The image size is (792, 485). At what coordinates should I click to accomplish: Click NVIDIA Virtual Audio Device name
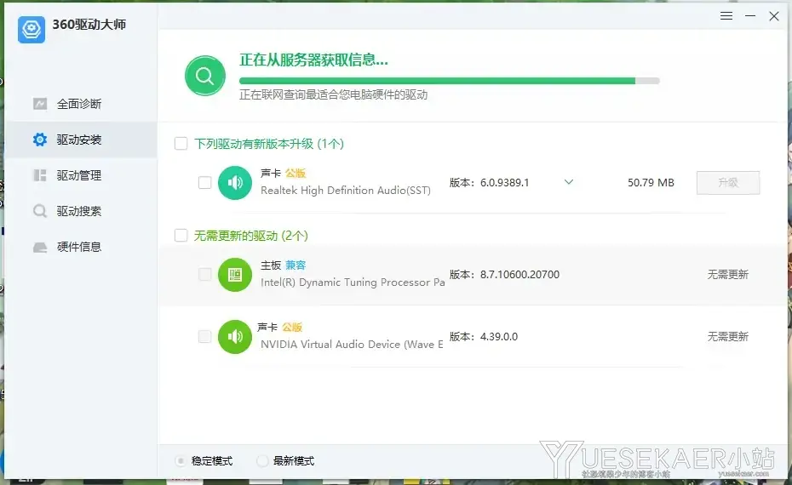352,345
